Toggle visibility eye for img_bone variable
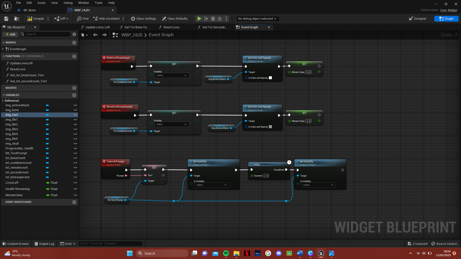461x259 pixels. click(x=75, y=110)
